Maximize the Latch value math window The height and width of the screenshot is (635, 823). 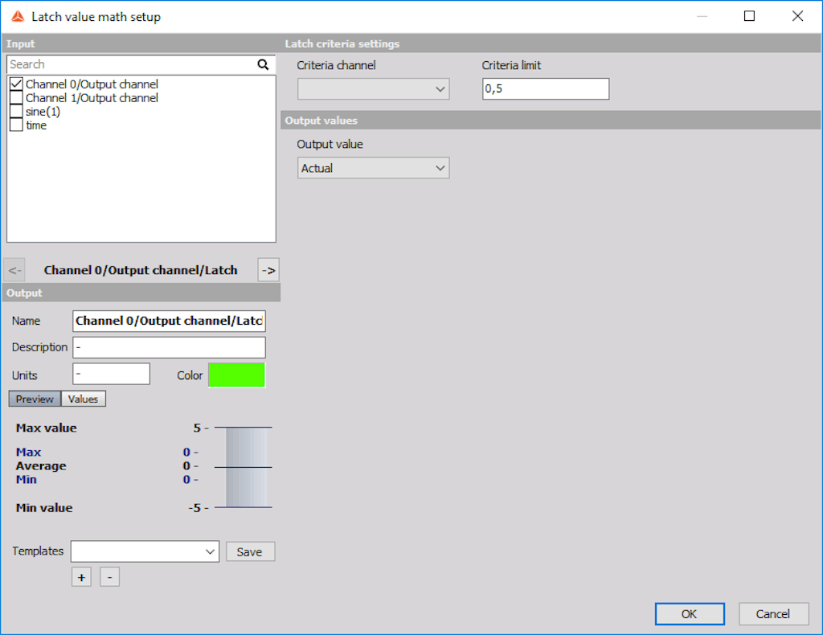coord(750,16)
